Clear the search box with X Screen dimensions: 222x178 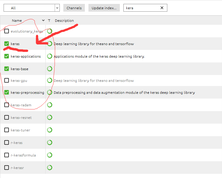[x=162, y=8]
